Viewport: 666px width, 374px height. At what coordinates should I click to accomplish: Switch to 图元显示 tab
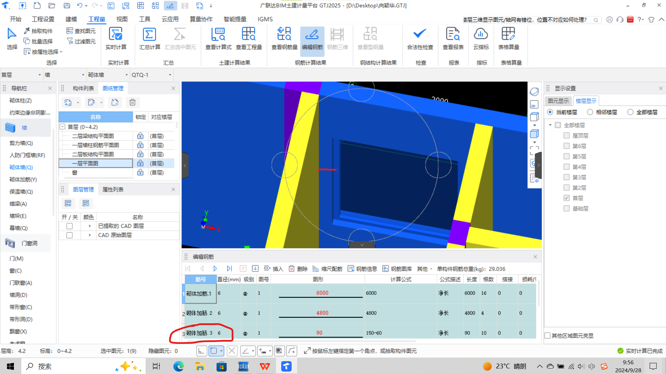tap(558, 101)
